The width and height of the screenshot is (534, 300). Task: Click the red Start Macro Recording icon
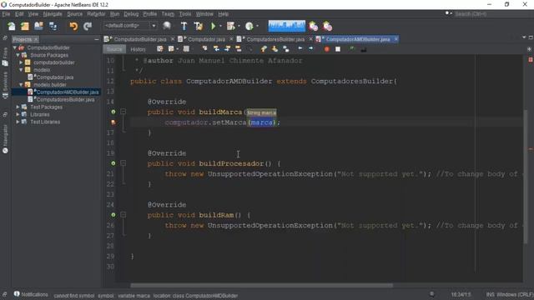point(327,49)
